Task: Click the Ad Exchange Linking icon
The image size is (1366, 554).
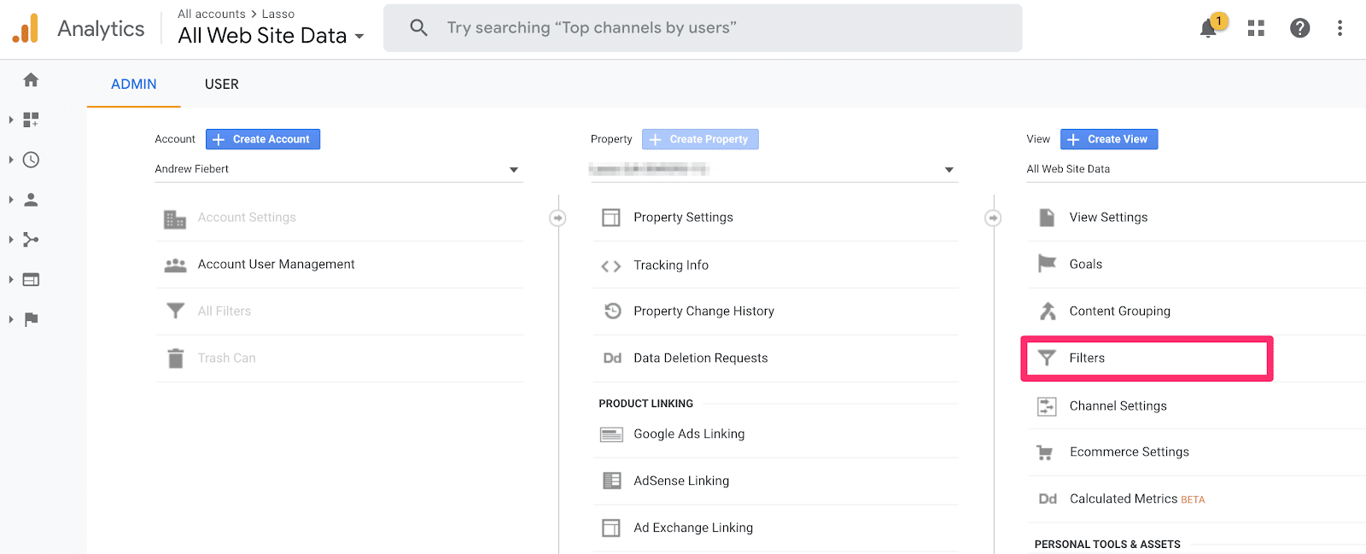Action: click(x=611, y=528)
